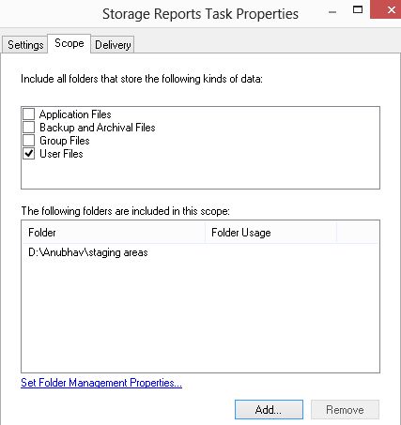The image size is (401, 425).
Task: Click the Add... button
Action: click(x=269, y=409)
